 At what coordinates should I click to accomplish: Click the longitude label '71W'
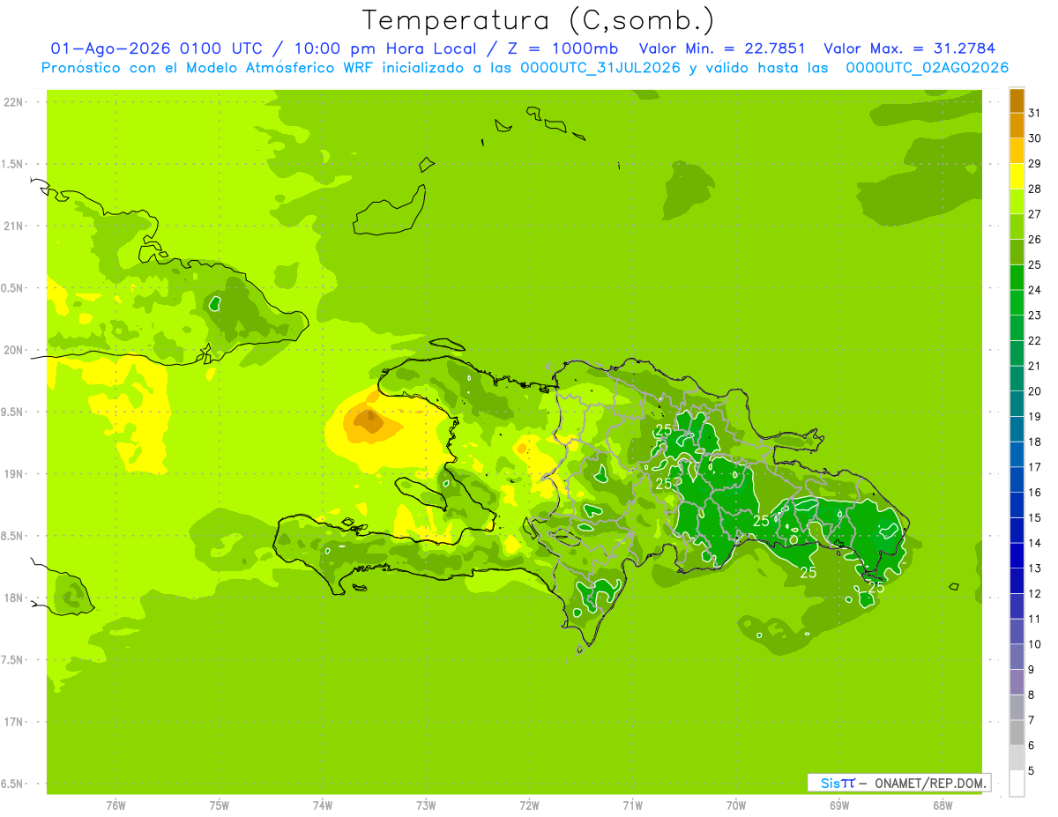tap(632, 806)
